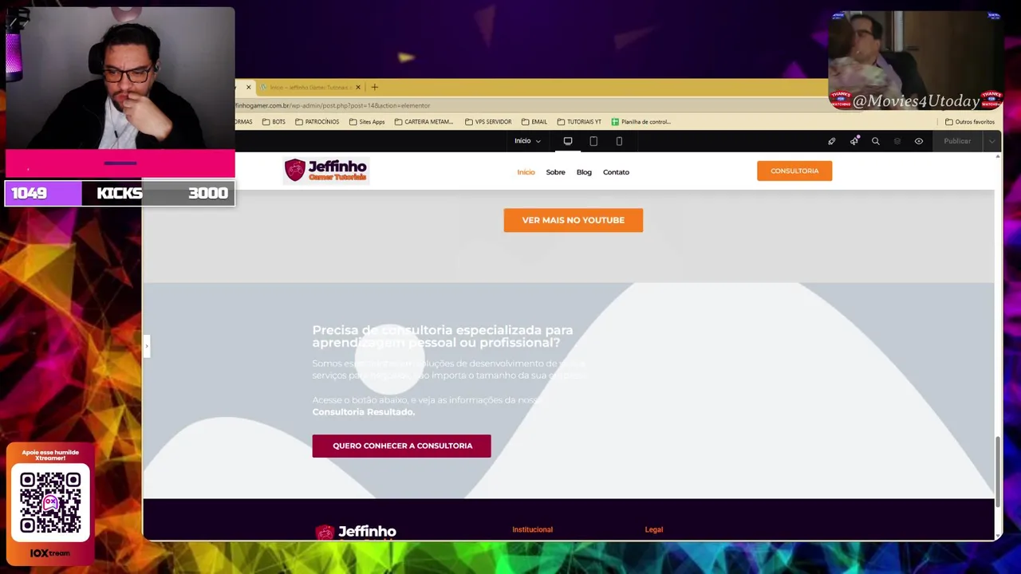Click the KICKS goal progress bar
1021x574 pixels.
(x=120, y=193)
